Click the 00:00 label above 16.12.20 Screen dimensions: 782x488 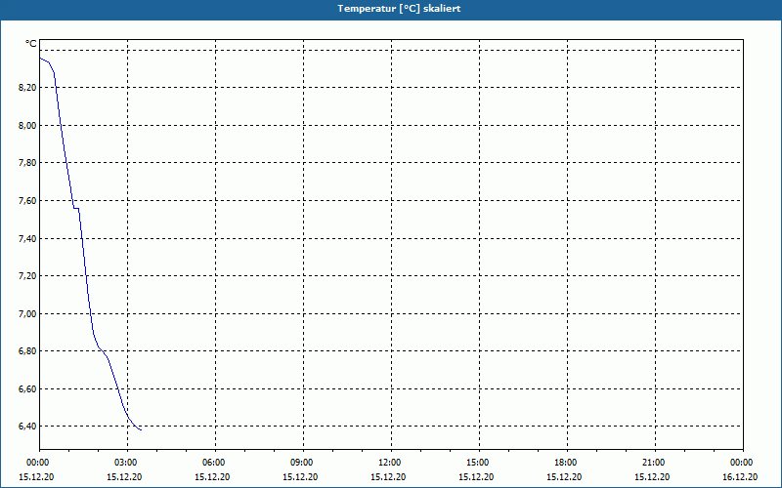[x=742, y=463]
